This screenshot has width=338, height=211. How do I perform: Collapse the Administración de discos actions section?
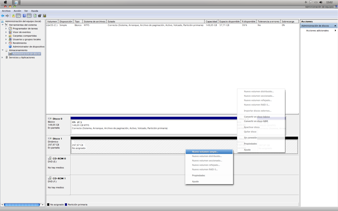(x=335, y=26)
